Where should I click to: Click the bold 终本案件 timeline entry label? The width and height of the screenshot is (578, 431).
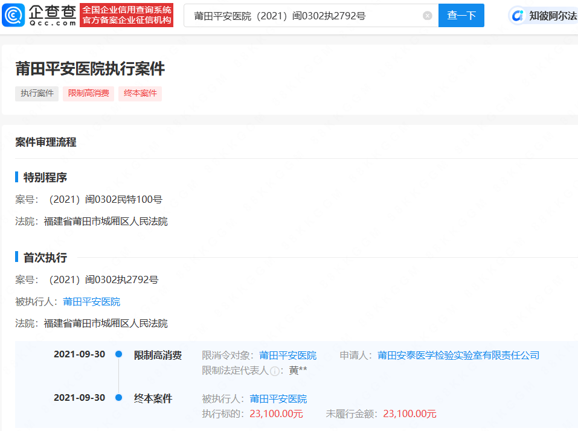click(x=153, y=398)
